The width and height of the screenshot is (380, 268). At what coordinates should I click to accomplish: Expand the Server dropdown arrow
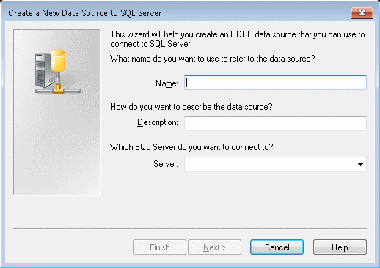click(x=360, y=164)
